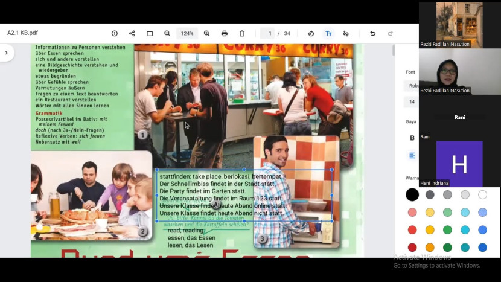Click the share icon in the PDF toolbar

[132, 33]
